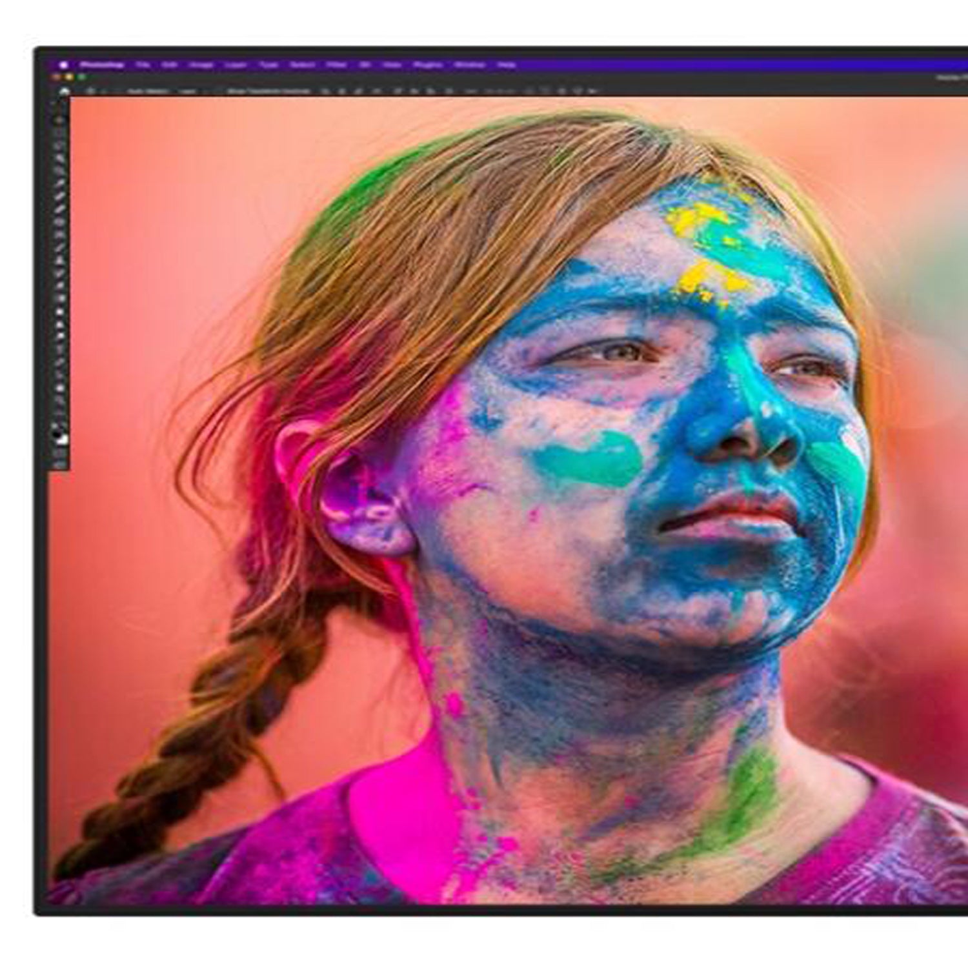Image resolution: width=968 pixels, height=968 pixels.
Task: Open the Image menu
Action: [200, 65]
